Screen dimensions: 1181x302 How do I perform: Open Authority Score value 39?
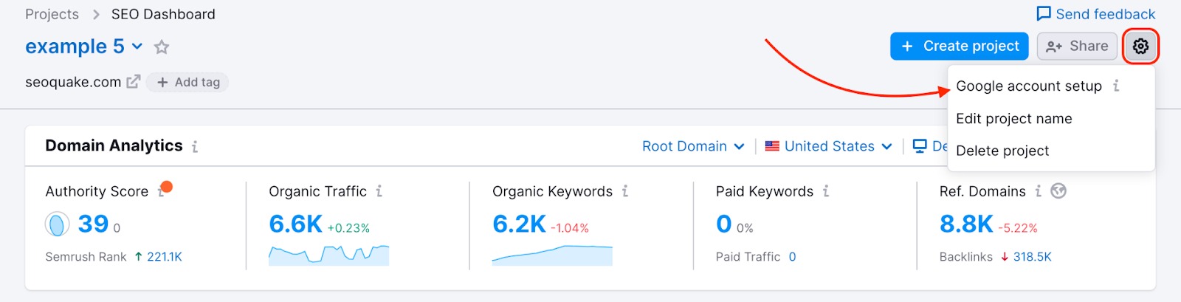tap(93, 224)
